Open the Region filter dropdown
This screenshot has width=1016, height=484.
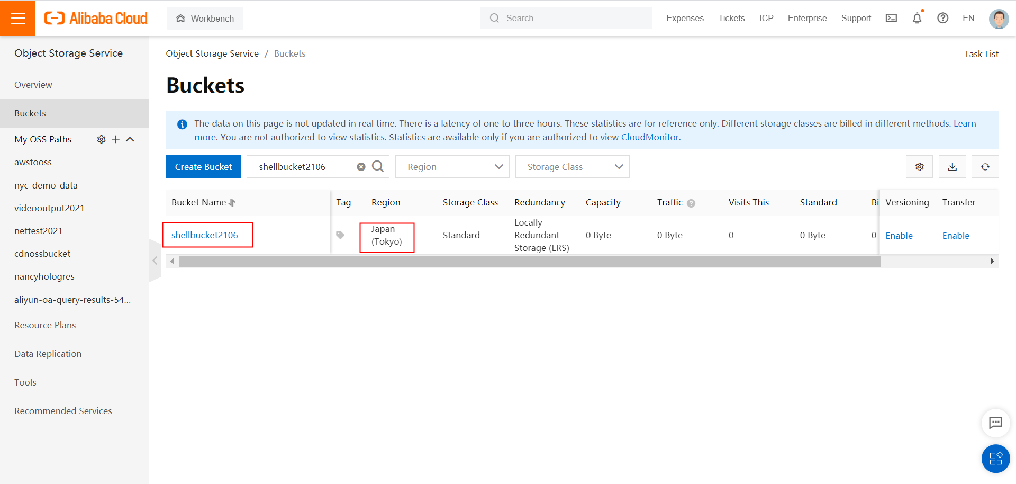(452, 167)
